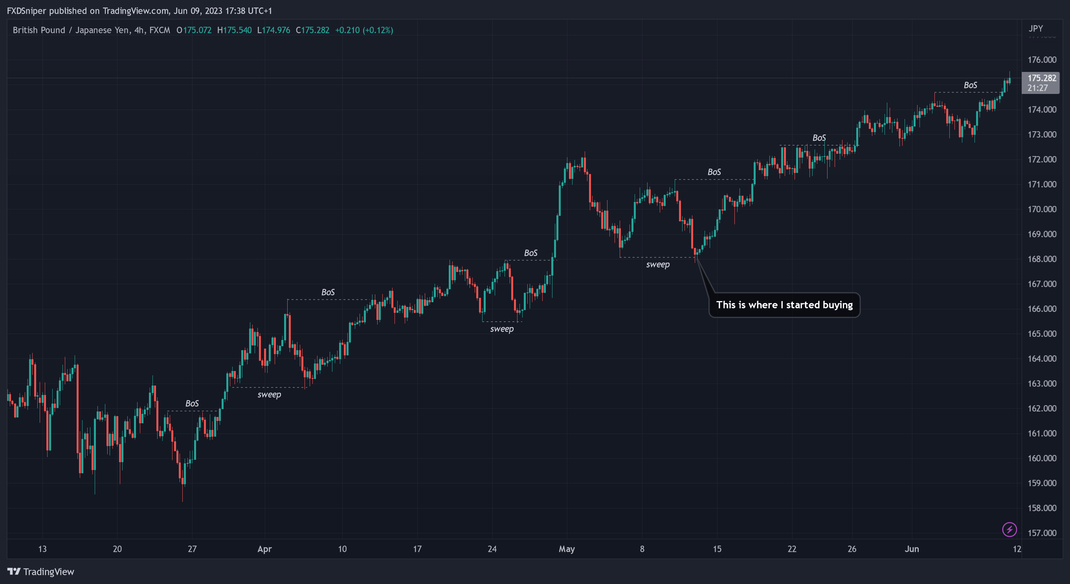Screen dimensions: 1070x584
Task: Click the purple lightning bolt icon
Action: pyautogui.click(x=1009, y=529)
